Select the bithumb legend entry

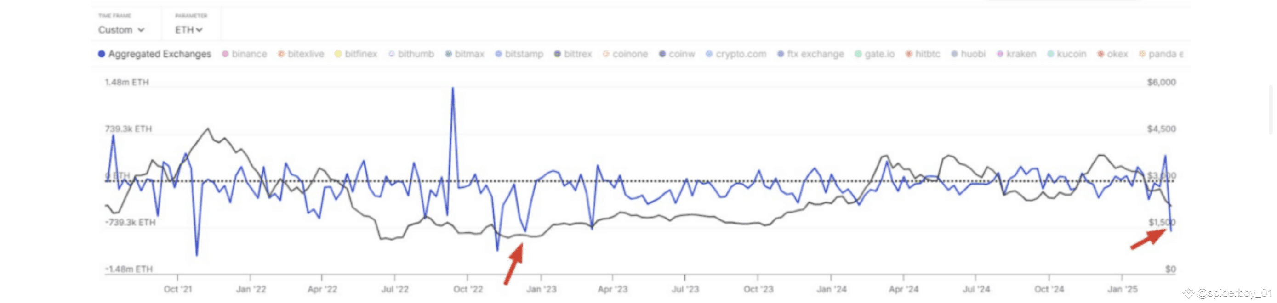tap(411, 54)
